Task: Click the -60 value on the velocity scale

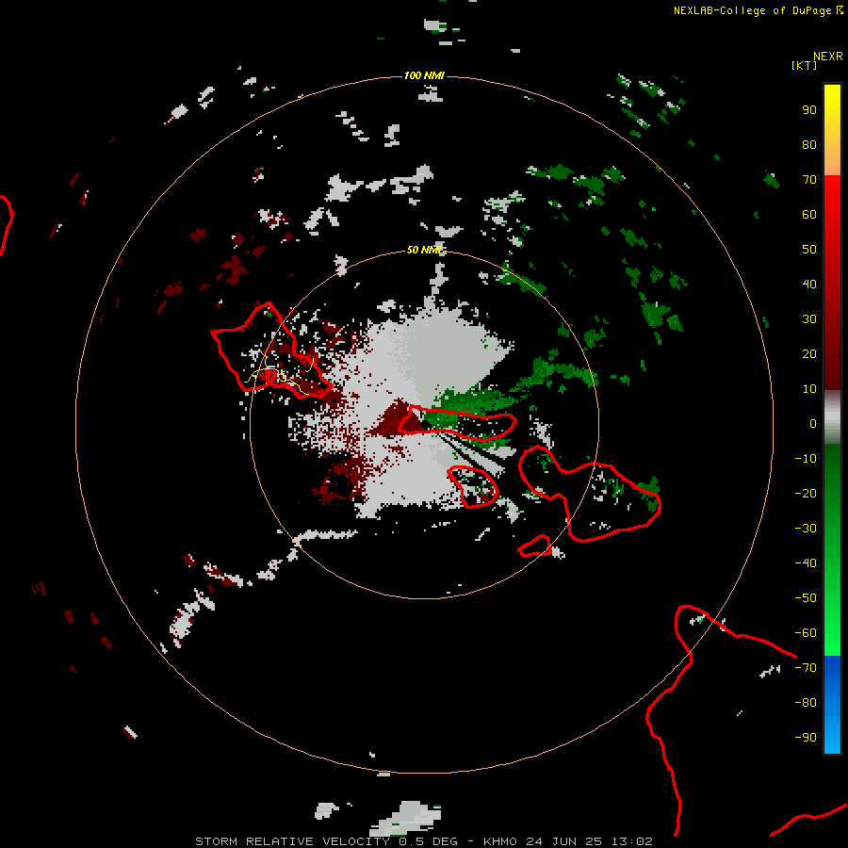Action: point(806,633)
